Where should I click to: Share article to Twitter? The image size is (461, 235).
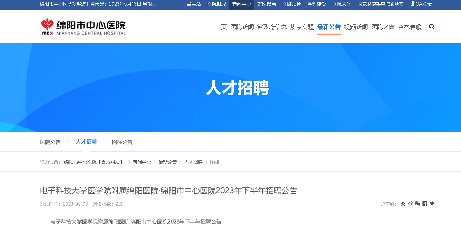point(432,203)
